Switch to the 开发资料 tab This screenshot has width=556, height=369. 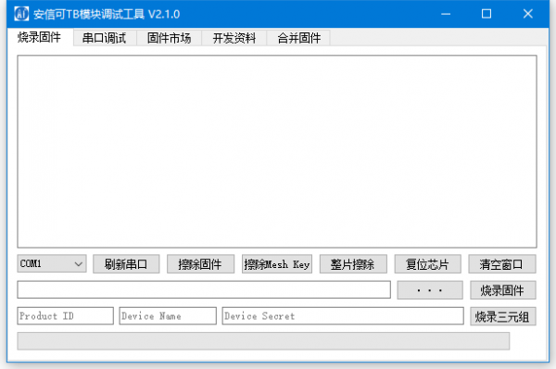234,38
